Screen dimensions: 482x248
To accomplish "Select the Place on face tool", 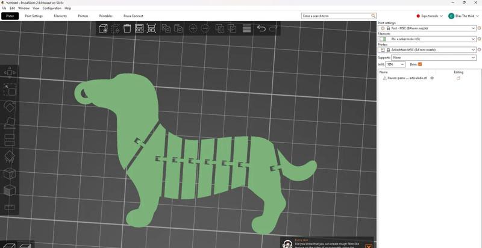I will pos(10,123).
